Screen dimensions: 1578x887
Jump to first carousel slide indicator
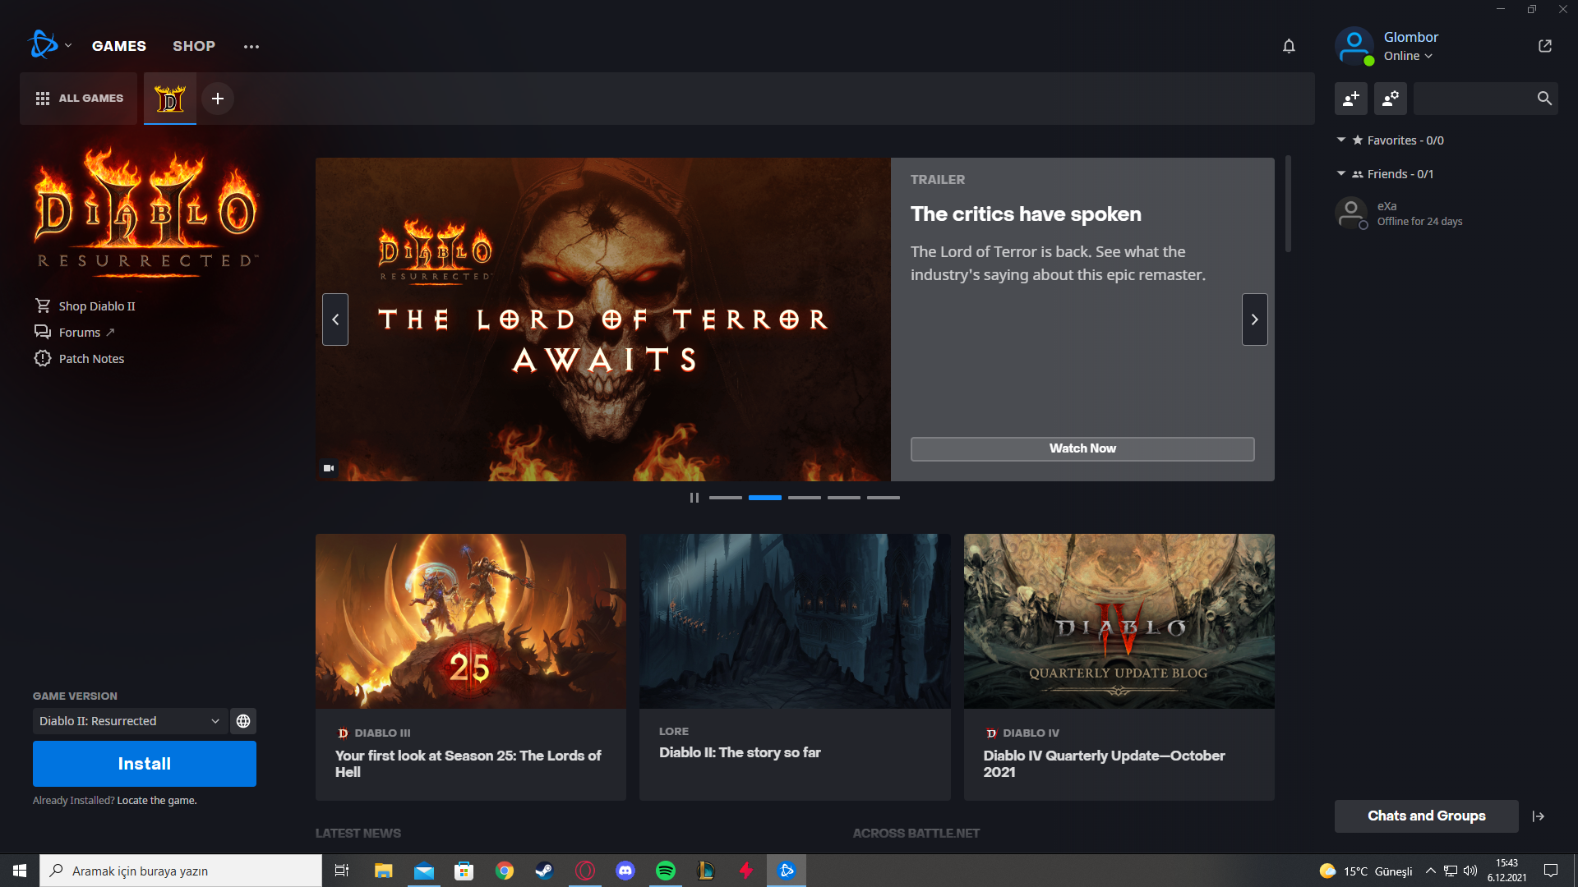pyautogui.click(x=726, y=498)
